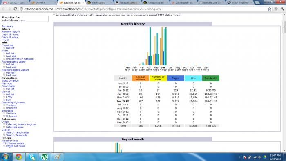This screenshot has height=161, width=286.
Task: Reload the page with the refresh icon
Action: click(x=15, y=9)
